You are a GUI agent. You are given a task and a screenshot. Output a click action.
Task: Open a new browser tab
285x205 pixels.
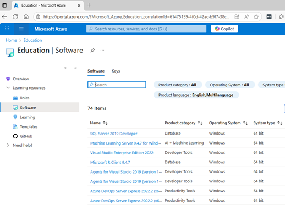click(89, 5)
